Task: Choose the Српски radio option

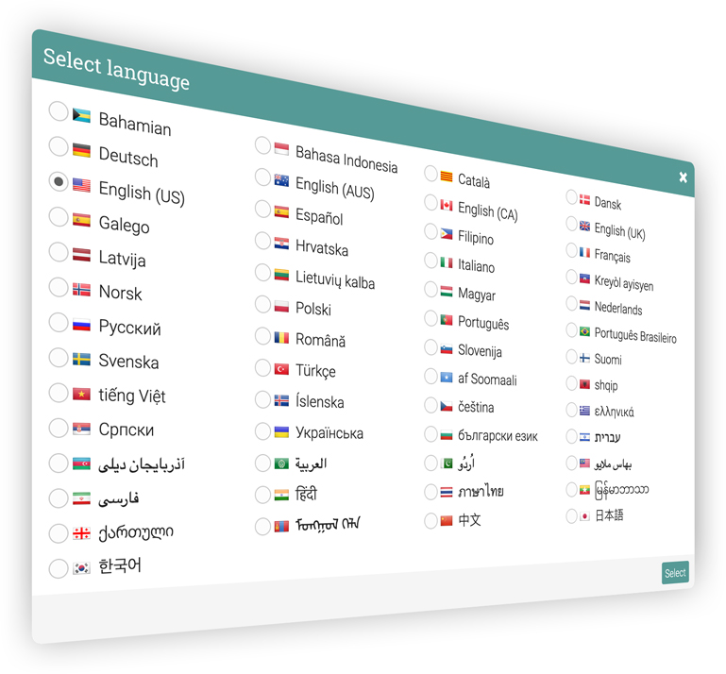Action: (x=59, y=428)
